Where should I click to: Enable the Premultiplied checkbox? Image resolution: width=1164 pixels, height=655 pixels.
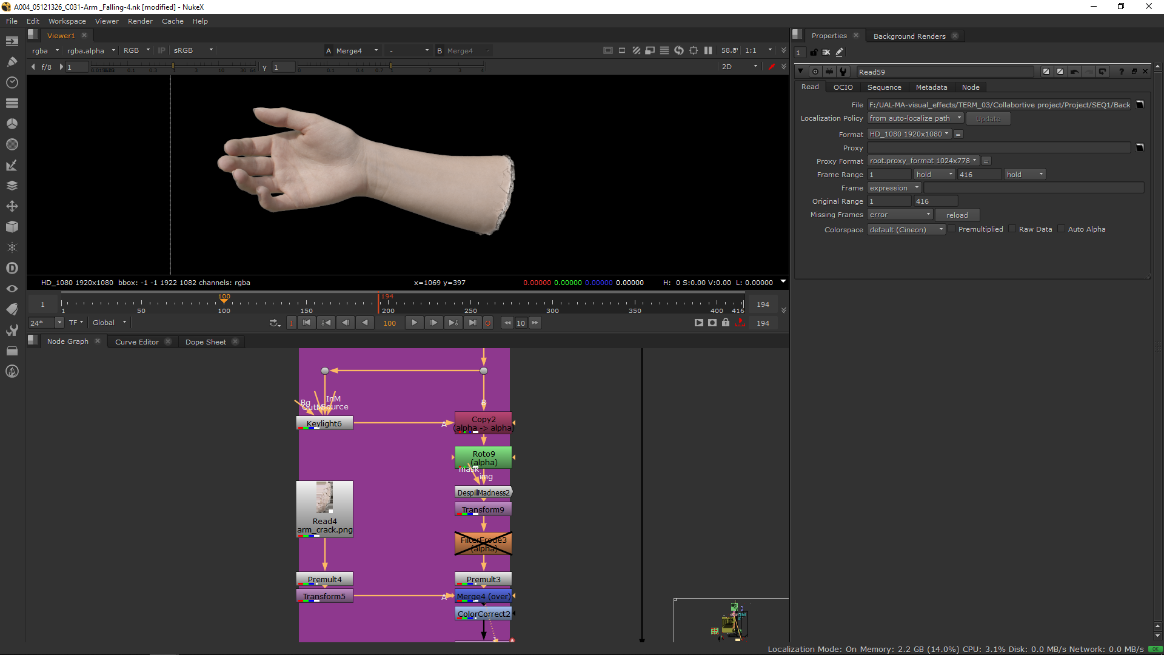[x=952, y=229]
